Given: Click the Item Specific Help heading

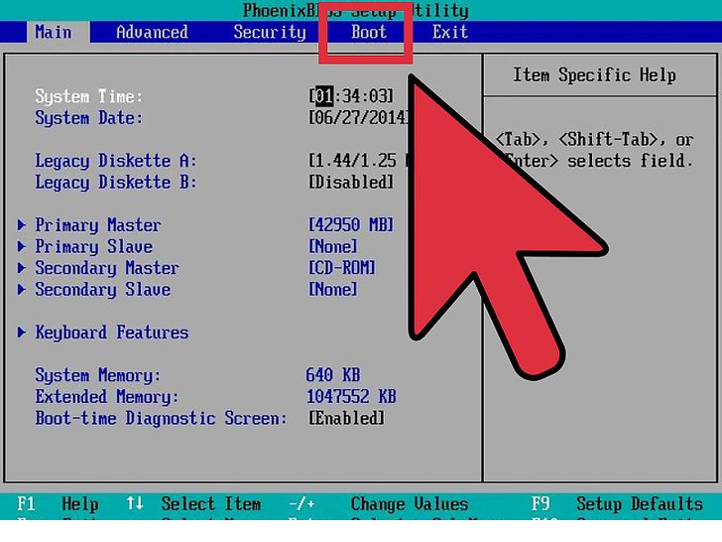Looking at the screenshot, I should pyautogui.click(x=594, y=75).
